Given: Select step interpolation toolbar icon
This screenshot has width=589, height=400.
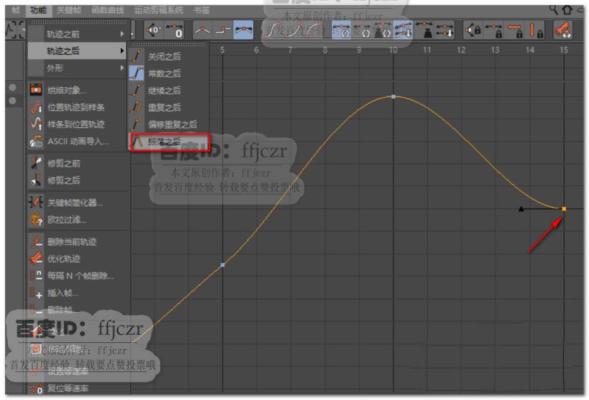Looking at the screenshot, I should [x=223, y=30].
